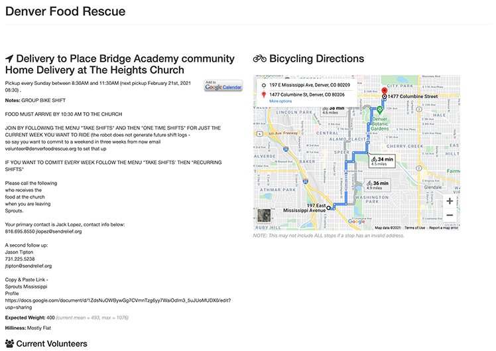Open the Terms of Use map link
This screenshot has height=351, width=496.
pos(414,228)
